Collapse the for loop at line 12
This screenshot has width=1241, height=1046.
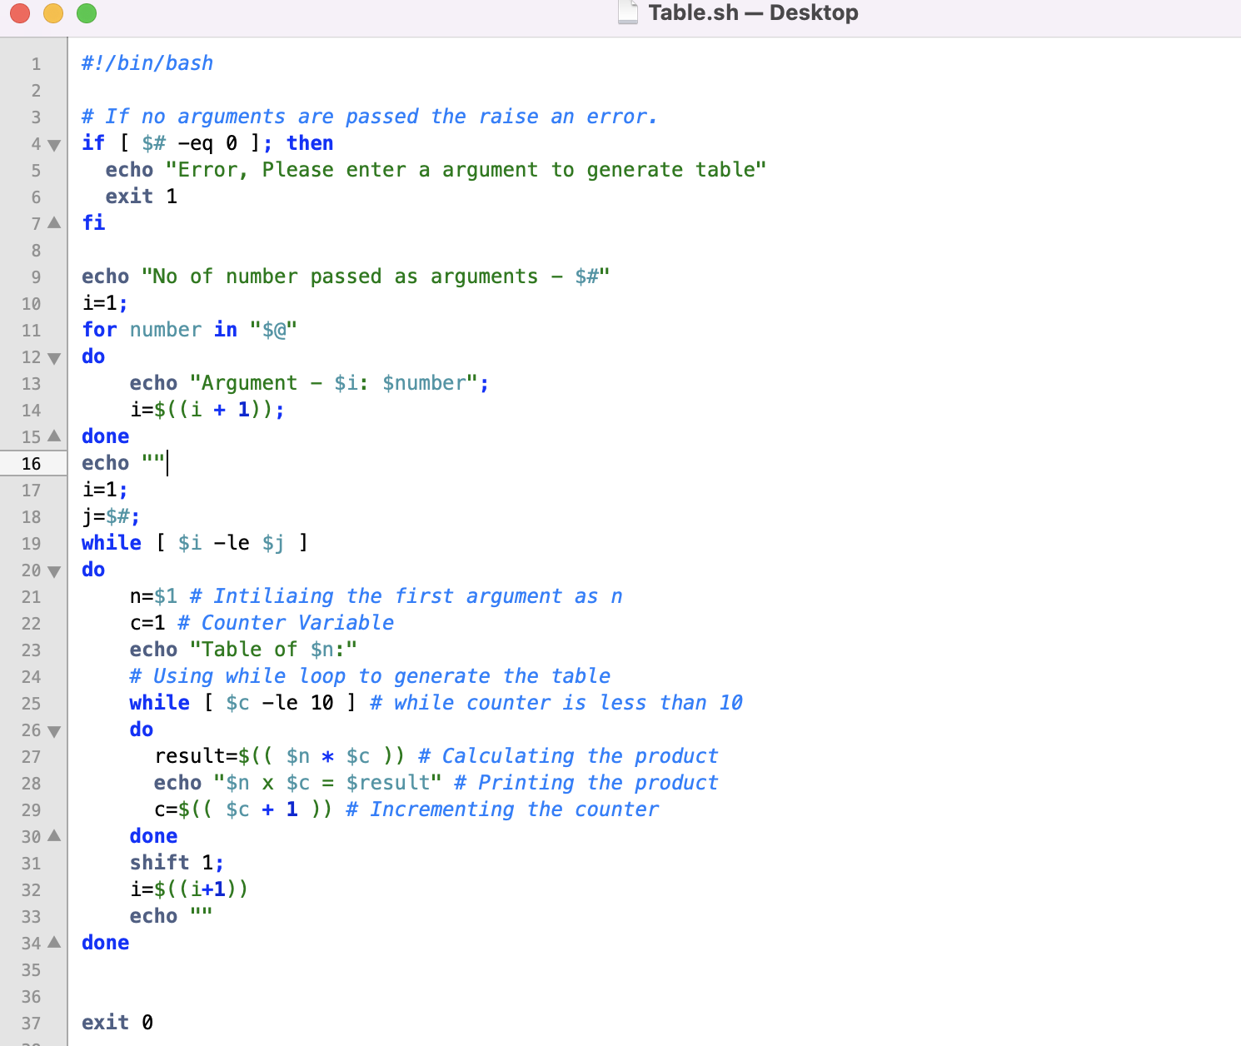[x=53, y=357]
